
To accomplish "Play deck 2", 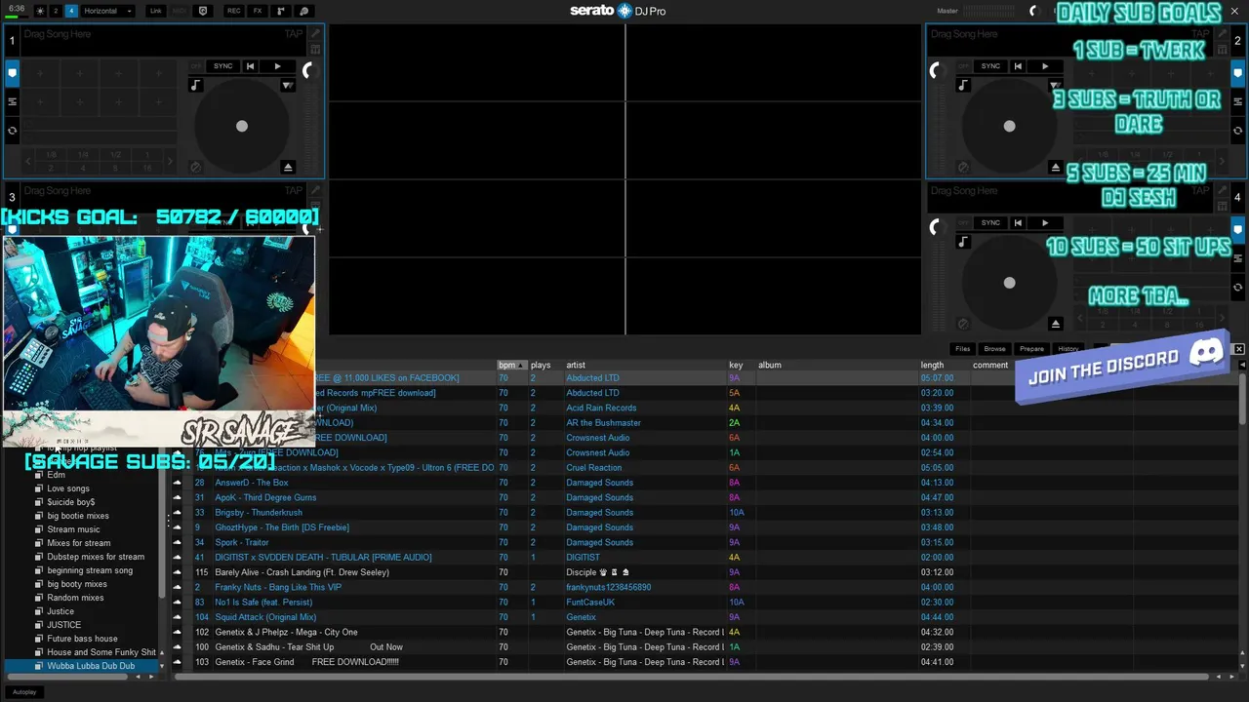I will pos(1045,66).
